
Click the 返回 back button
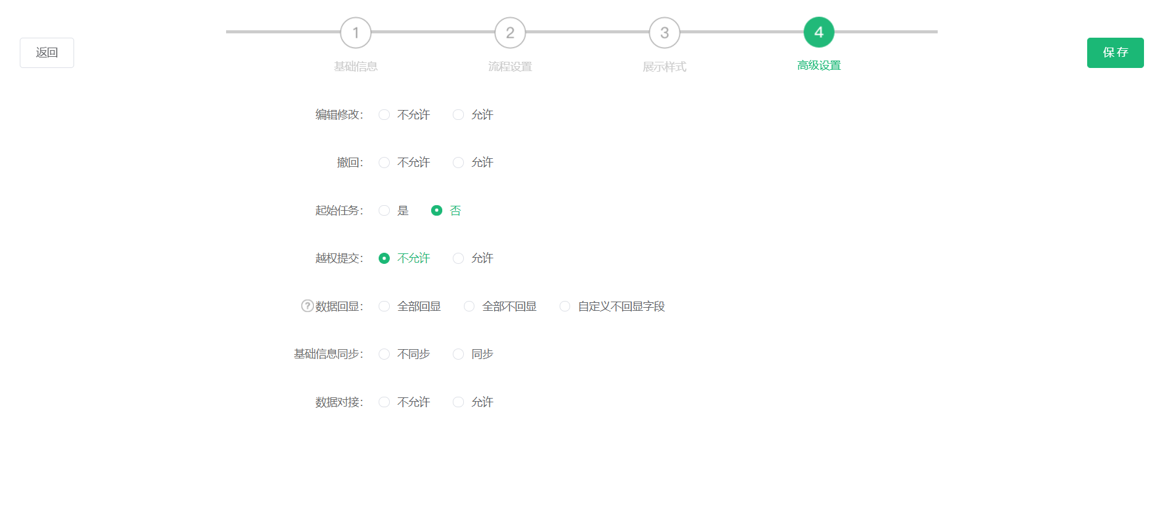(x=47, y=53)
